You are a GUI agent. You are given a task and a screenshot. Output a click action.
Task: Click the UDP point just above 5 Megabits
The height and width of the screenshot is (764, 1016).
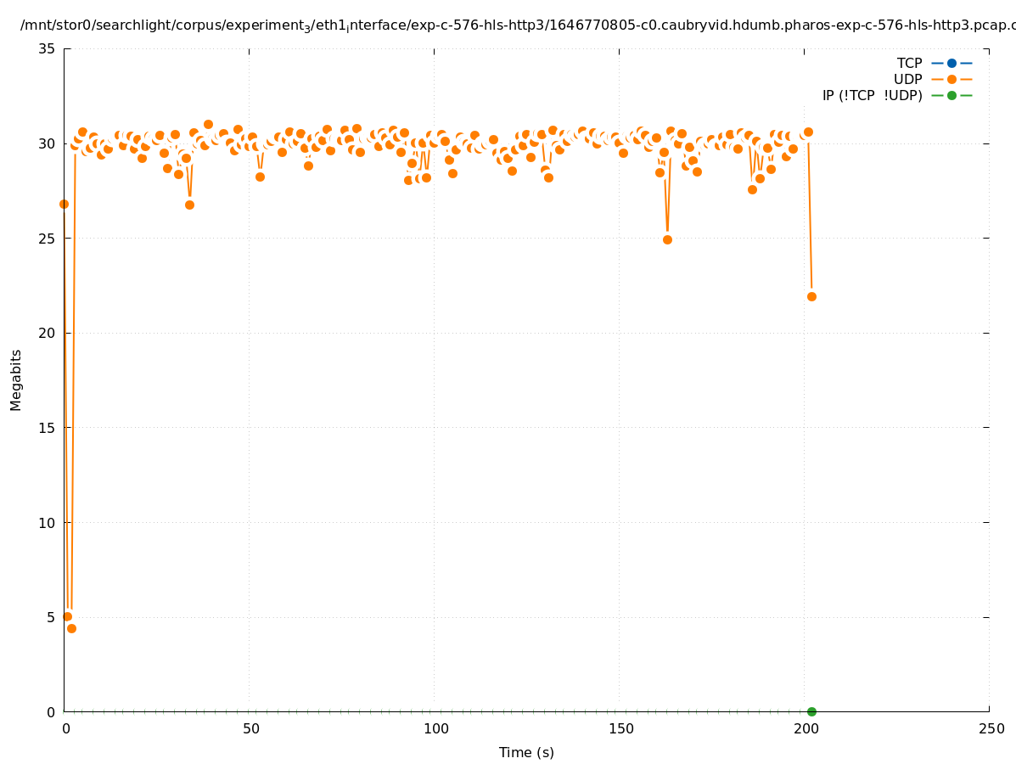tap(67, 616)
